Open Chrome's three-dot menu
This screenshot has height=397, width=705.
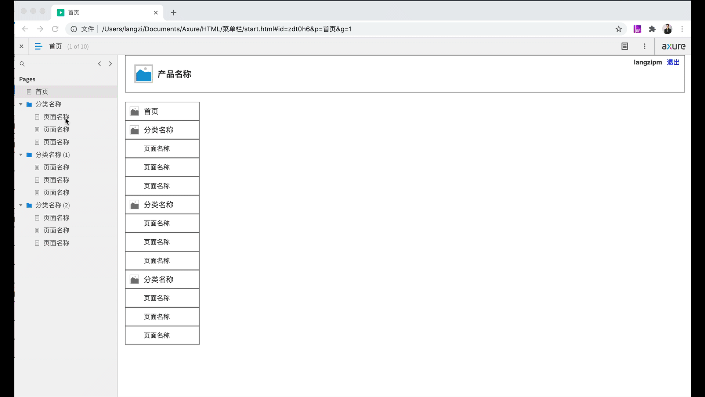(x=682, y=29)
